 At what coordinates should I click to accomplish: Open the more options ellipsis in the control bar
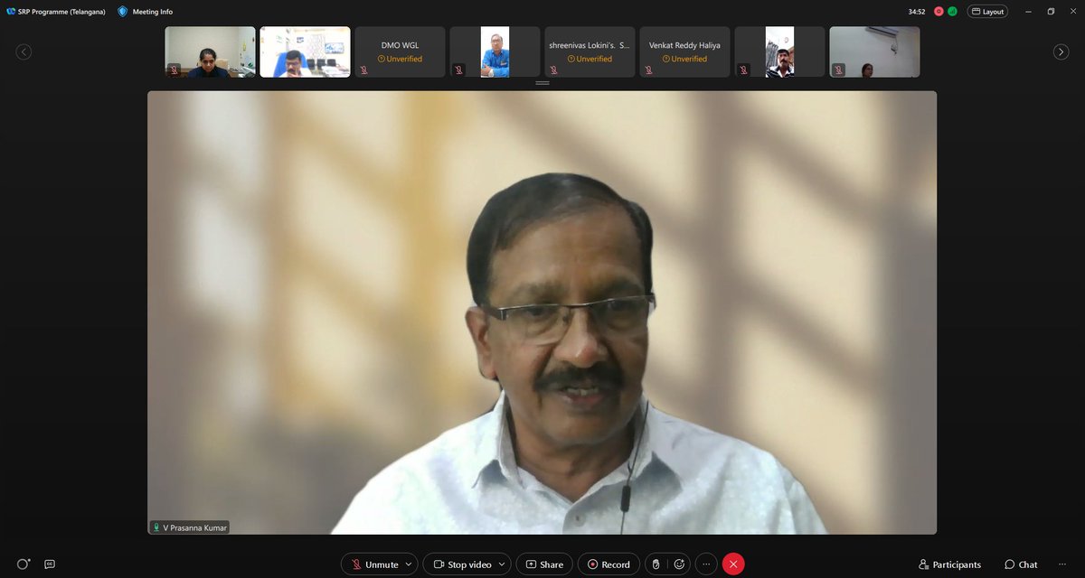coord(706,564)
